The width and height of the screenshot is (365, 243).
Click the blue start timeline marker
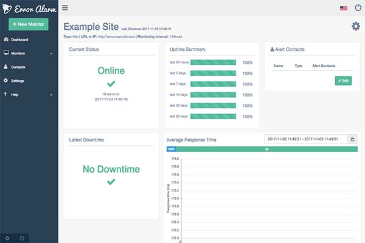coord(172,149)
